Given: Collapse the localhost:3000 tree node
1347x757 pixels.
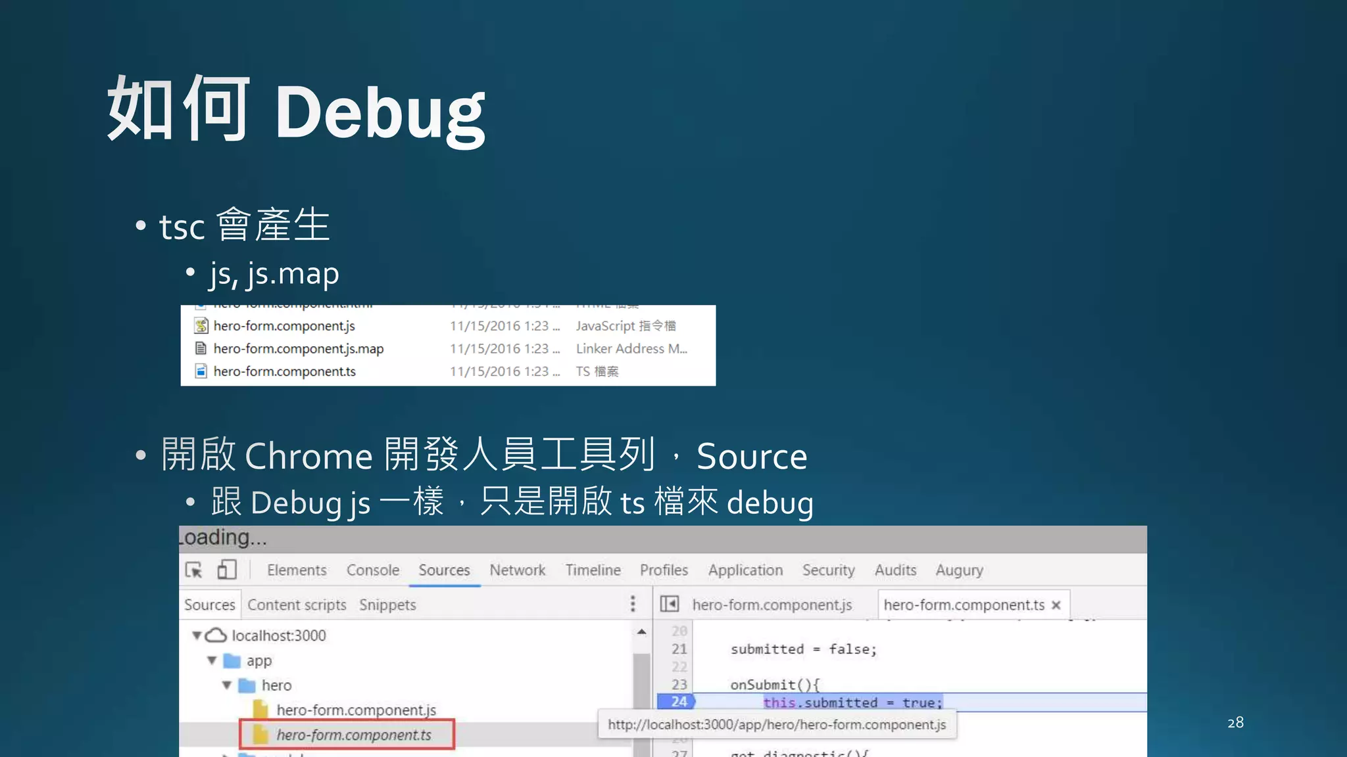Looking at the screenshot, I should pos(197,635).
